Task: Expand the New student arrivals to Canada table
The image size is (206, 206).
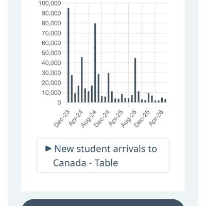Action: point(103,156)
